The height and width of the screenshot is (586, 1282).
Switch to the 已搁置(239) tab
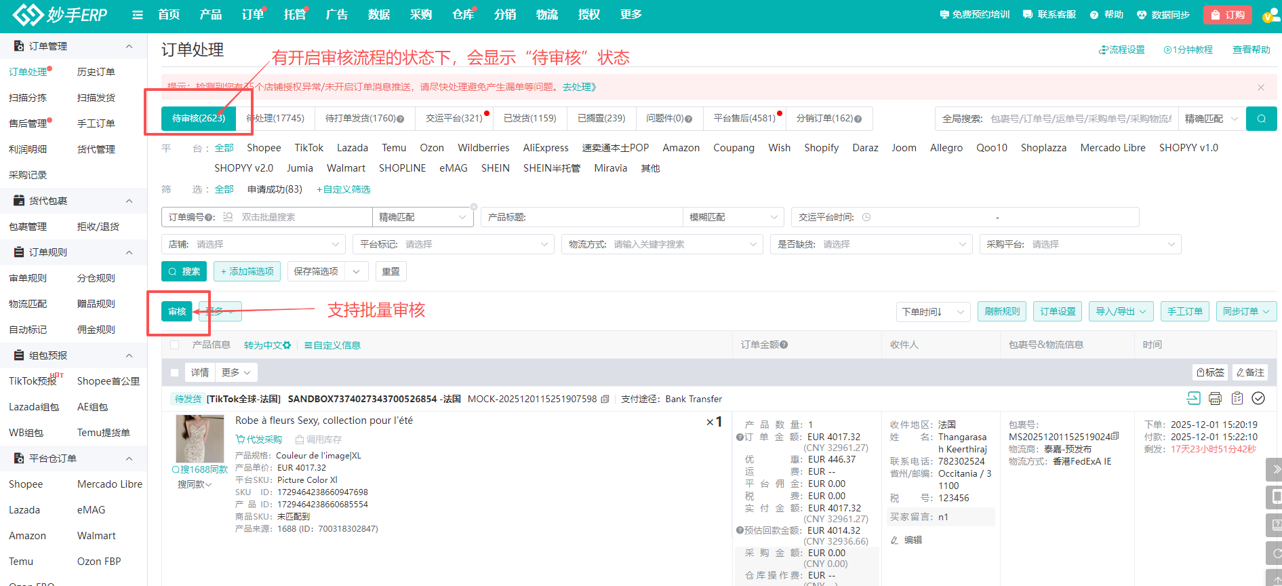(601, 119)
